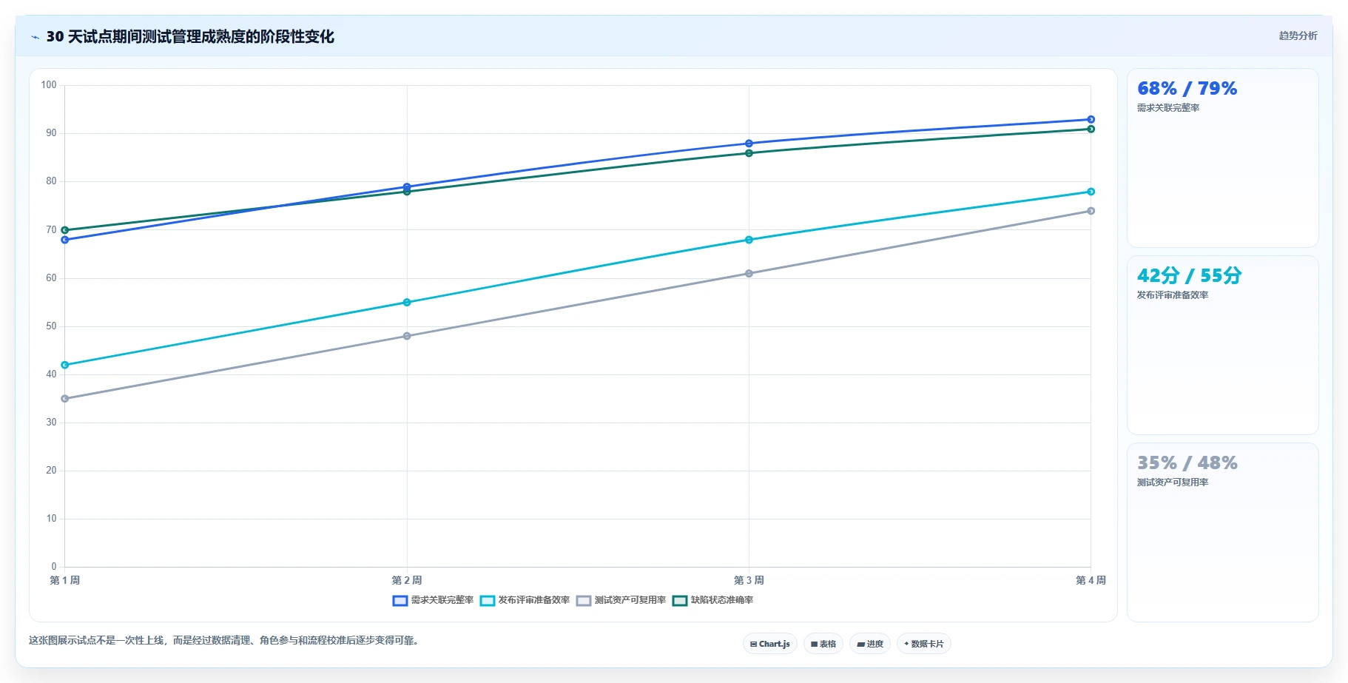
Task: Click the 缺陷状态准确率 green legend swatch
Action: coord(680,600)
